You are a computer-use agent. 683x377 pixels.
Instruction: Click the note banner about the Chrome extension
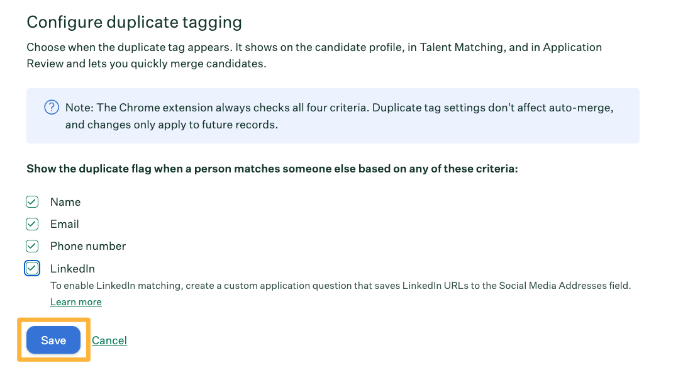point(333,115)
